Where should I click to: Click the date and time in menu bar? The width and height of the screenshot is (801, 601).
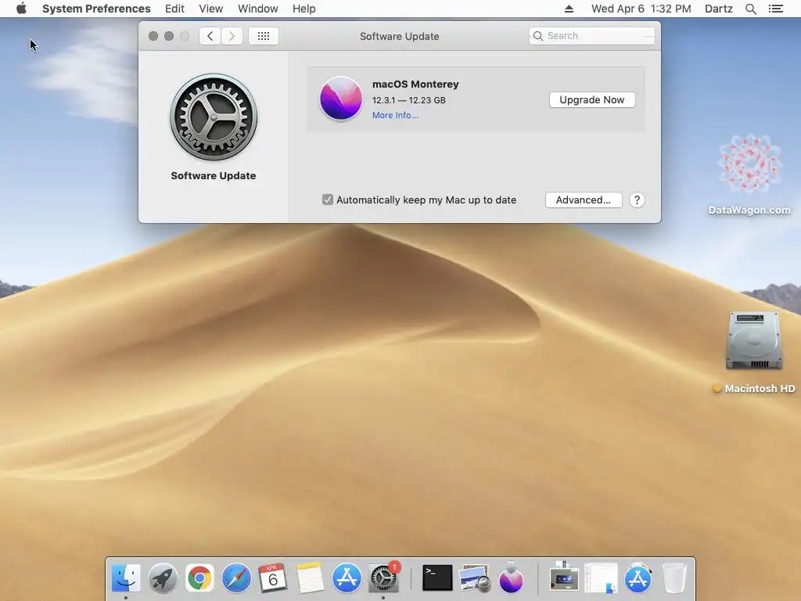(x=641, y=9)
